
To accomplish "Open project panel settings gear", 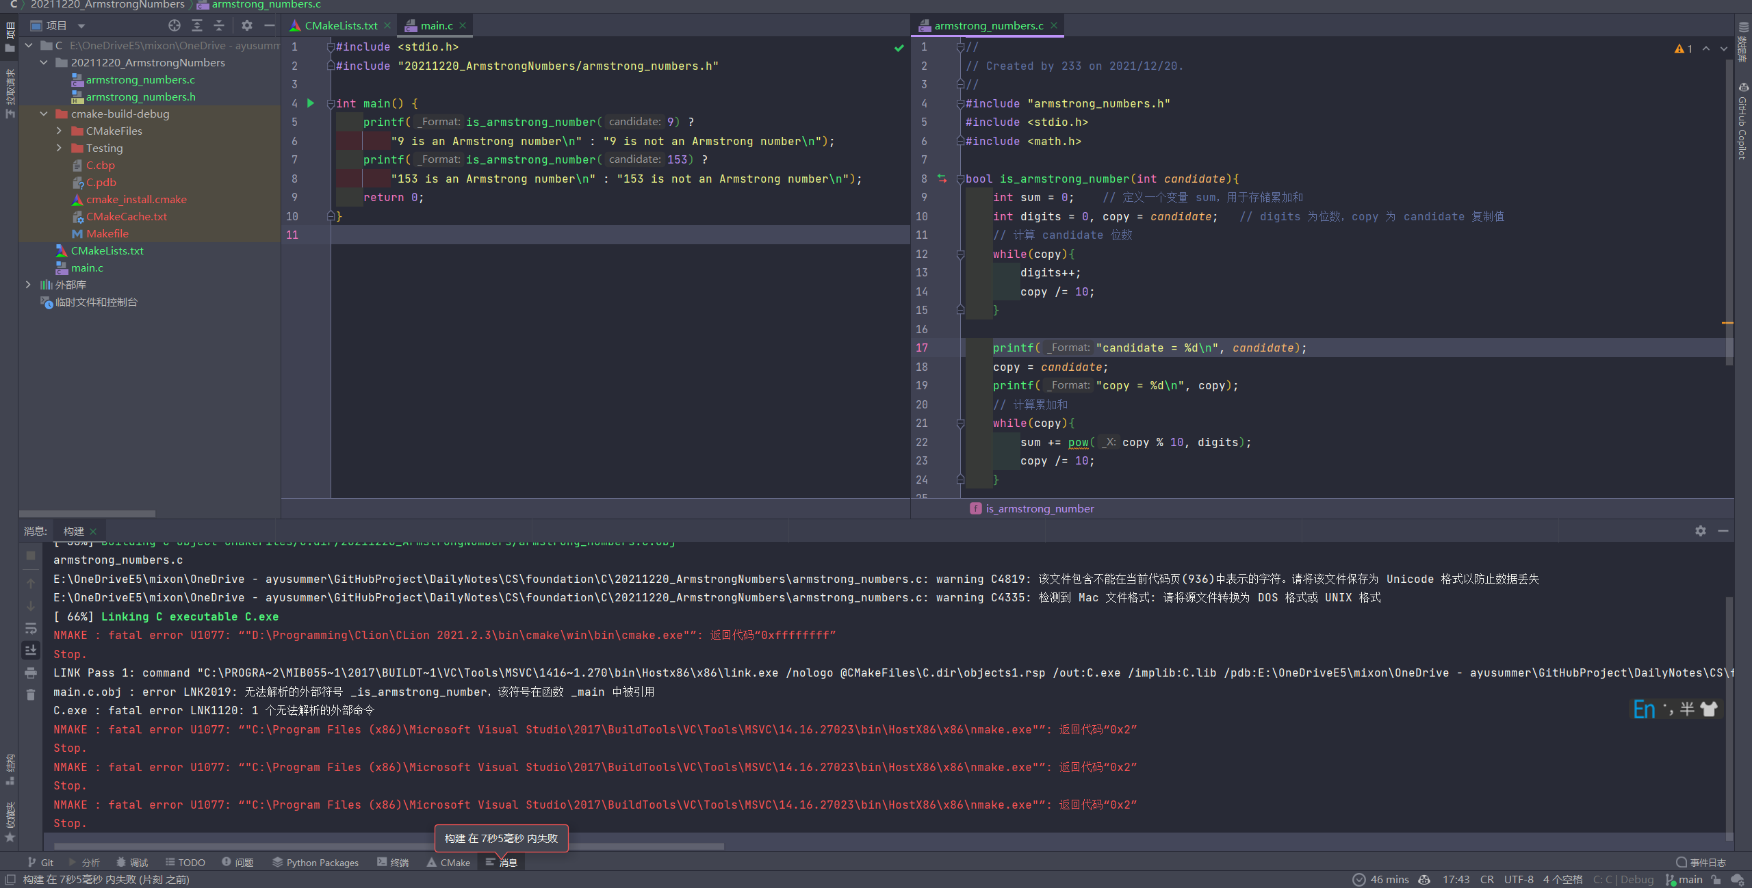I will pos(247,25).
